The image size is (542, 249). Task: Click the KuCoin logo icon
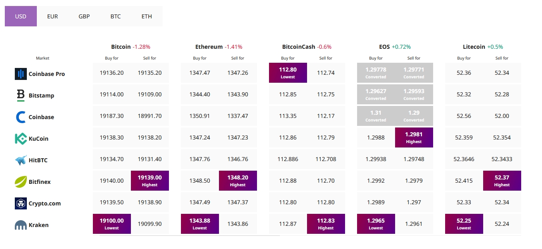pyautogui.click(x=21, y=139)
